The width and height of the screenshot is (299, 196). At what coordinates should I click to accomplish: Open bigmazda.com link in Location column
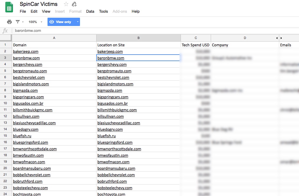point(110,90)
